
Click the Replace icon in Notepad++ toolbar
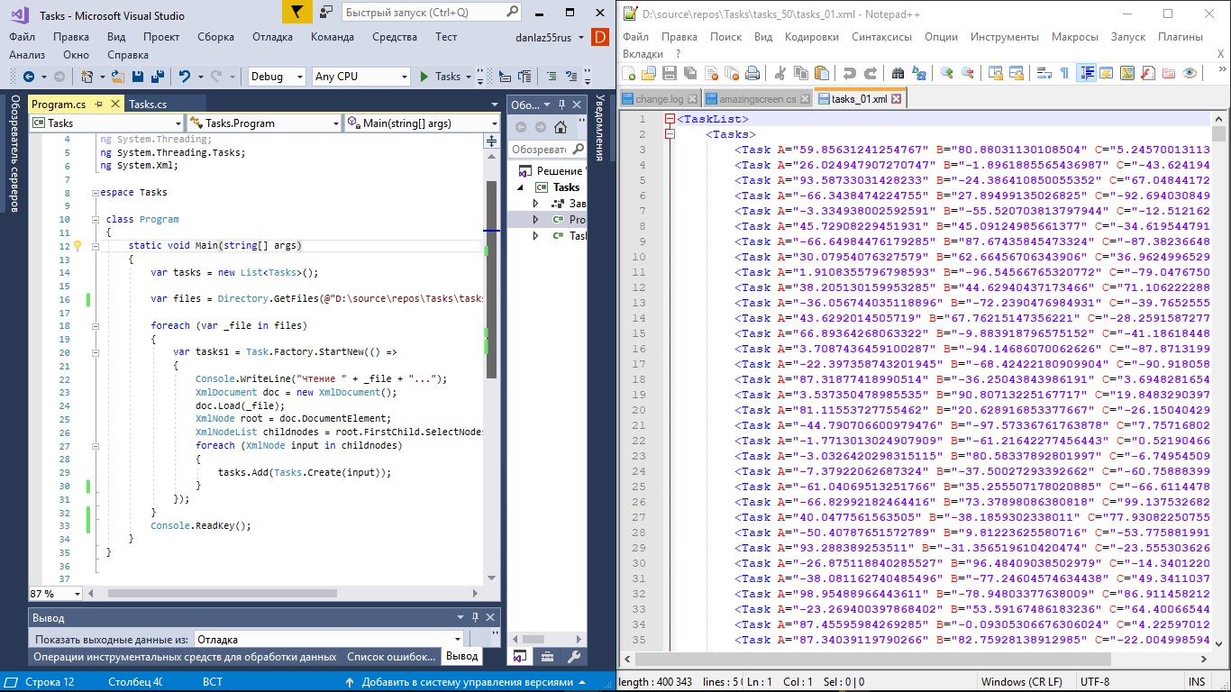[x=920, y=74]
